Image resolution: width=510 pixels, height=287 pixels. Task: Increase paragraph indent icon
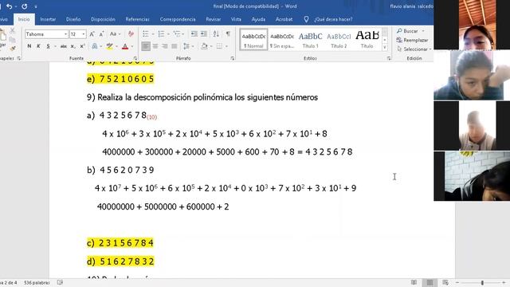204,33
